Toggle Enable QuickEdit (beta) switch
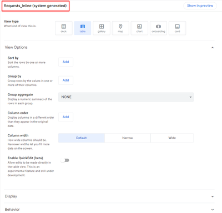The height and width of the screenshot is (213, 222). pos(65,160)
